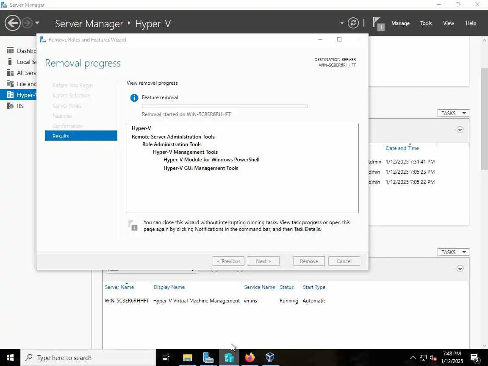Open the Notifications flag icon

[x=378, y=24]
